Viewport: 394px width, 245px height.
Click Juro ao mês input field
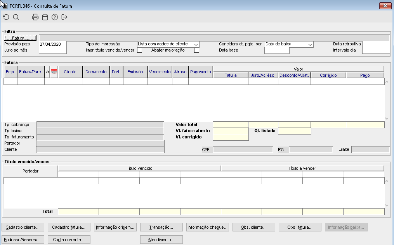(53, 50)
